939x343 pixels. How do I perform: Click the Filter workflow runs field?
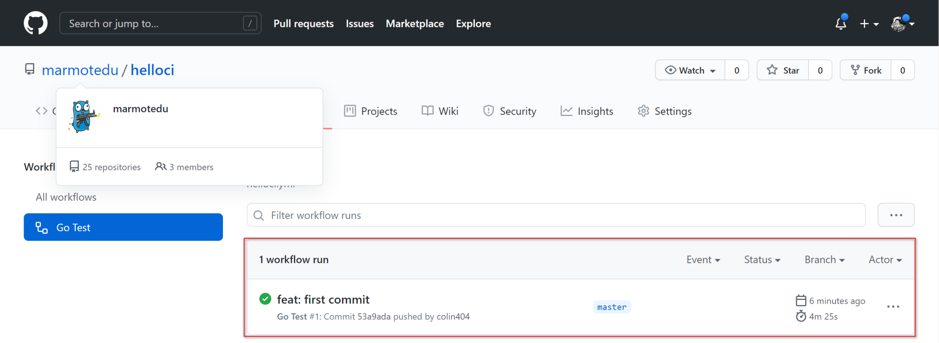click(556, 215)
